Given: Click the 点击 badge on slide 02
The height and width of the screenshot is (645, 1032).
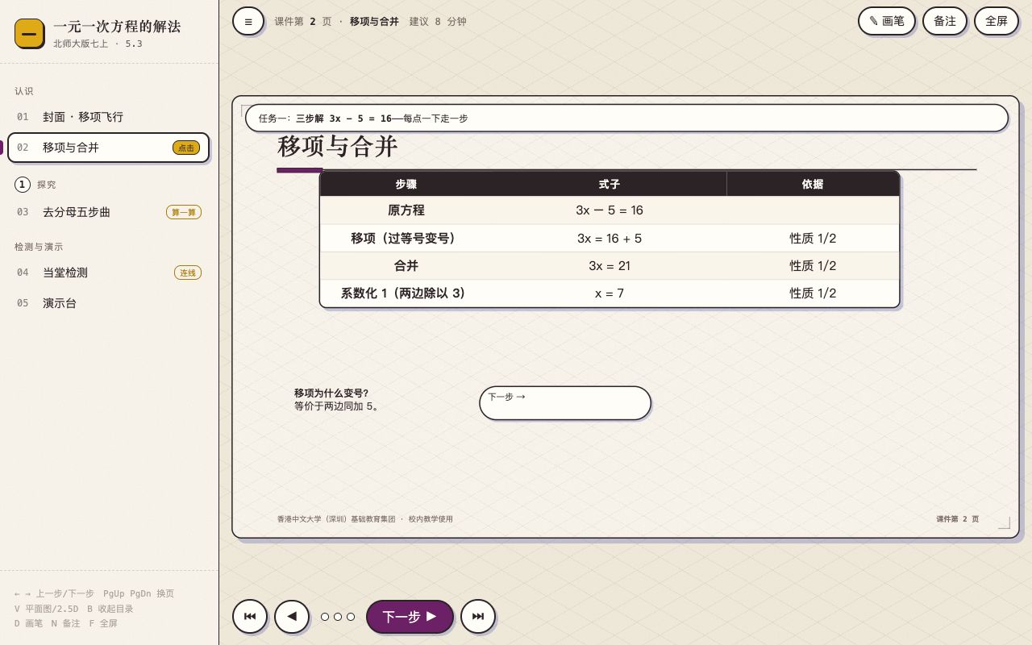Looking at the screenshot, I should tap(186, 148).
